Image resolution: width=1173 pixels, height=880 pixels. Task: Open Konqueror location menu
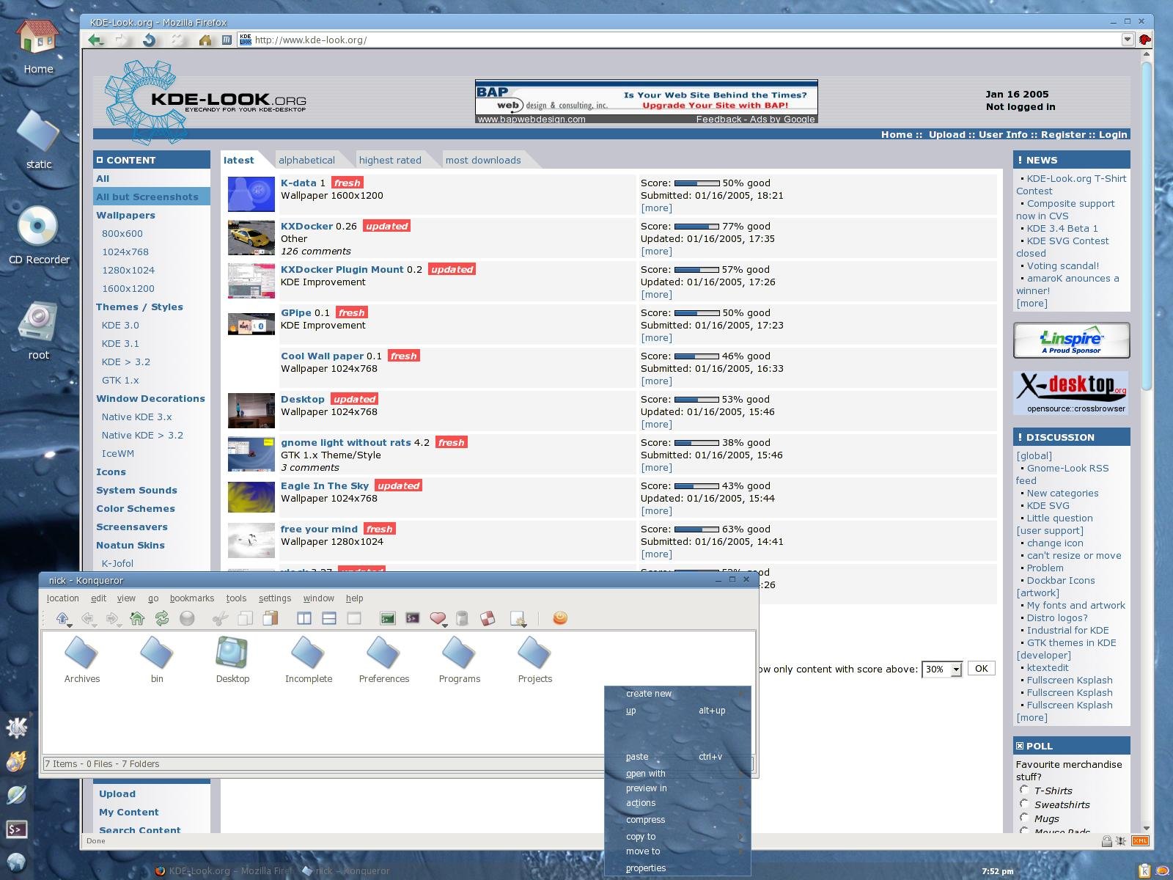[x=62, y=598]
